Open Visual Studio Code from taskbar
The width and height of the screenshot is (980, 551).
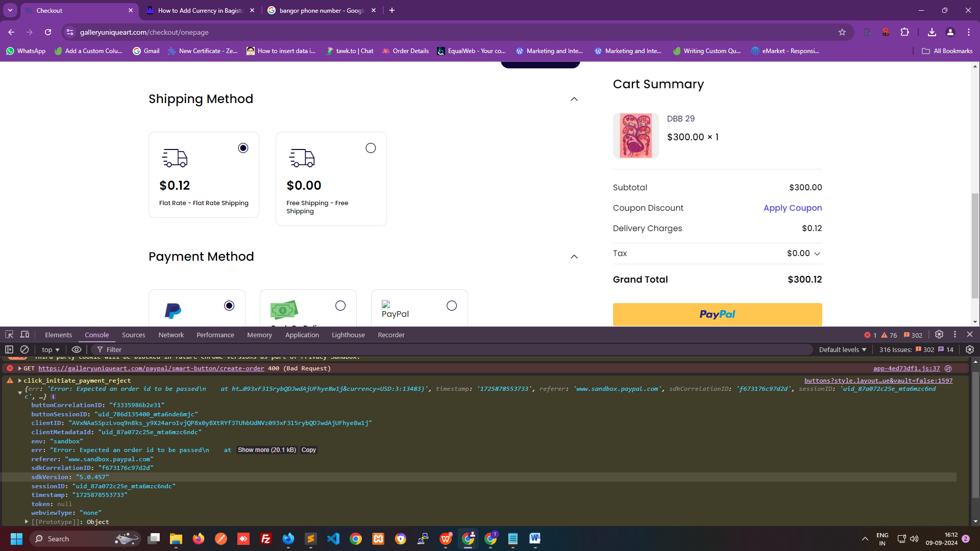(x=333, y=539)
